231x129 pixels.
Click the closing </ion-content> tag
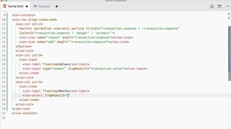click(x=25, y=113)
